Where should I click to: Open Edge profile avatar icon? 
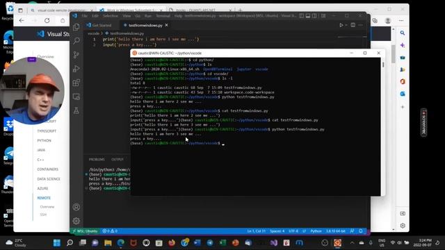pyautogui.click(x=388, y=20)
